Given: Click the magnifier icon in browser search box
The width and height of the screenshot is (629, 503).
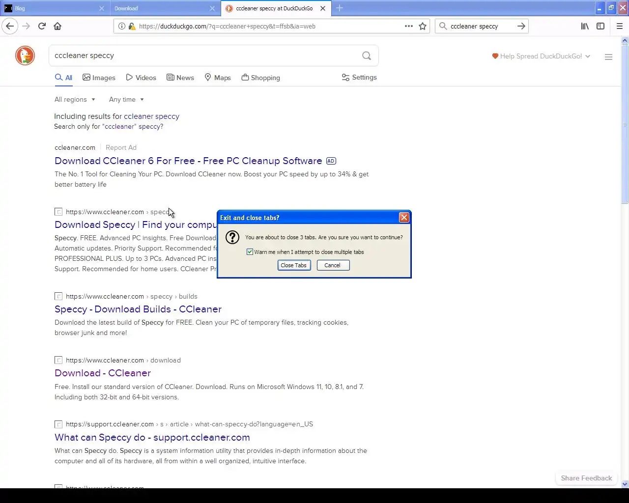Looking at the screenshot, I should click(443, 26).
